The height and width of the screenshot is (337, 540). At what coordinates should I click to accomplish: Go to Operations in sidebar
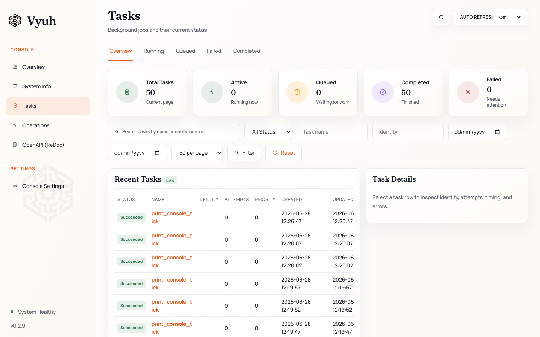pos(48,125)
